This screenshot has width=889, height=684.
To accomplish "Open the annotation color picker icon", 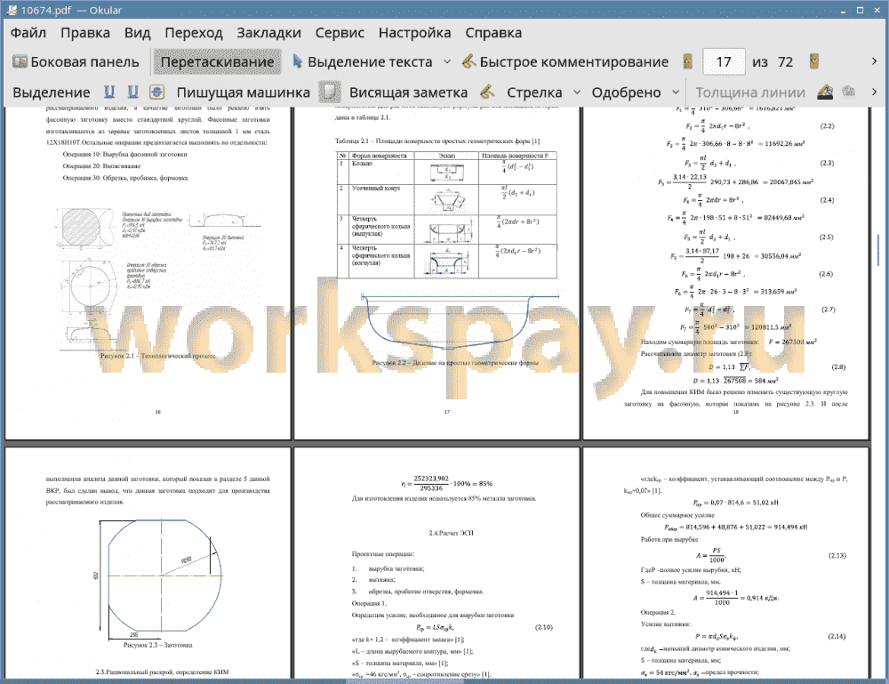I will [x=825, y=92].
